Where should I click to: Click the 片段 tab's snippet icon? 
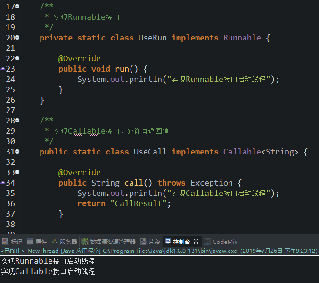143,242
